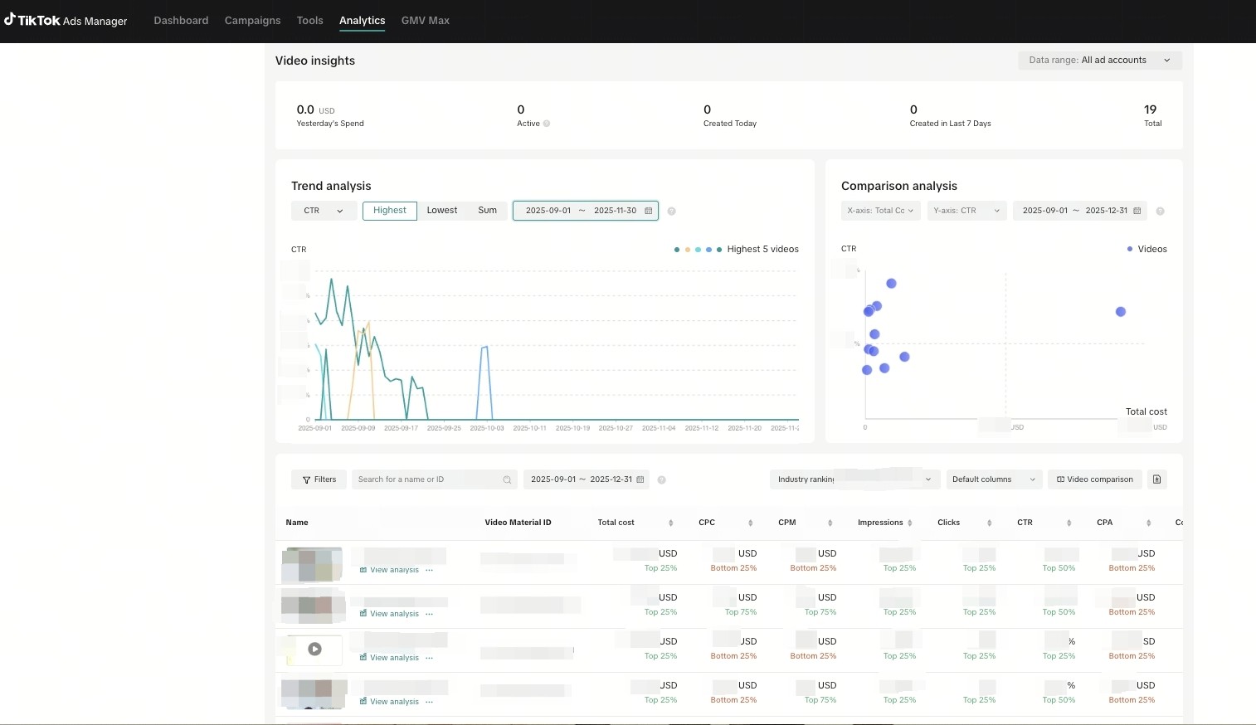The height and width of the screenshot is (725, 1256).
Task: Switch to the Campaigns tab
Action: click(252, 20)
